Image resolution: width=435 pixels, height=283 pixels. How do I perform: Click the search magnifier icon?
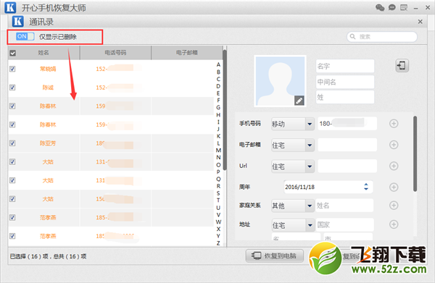point(352,37)
